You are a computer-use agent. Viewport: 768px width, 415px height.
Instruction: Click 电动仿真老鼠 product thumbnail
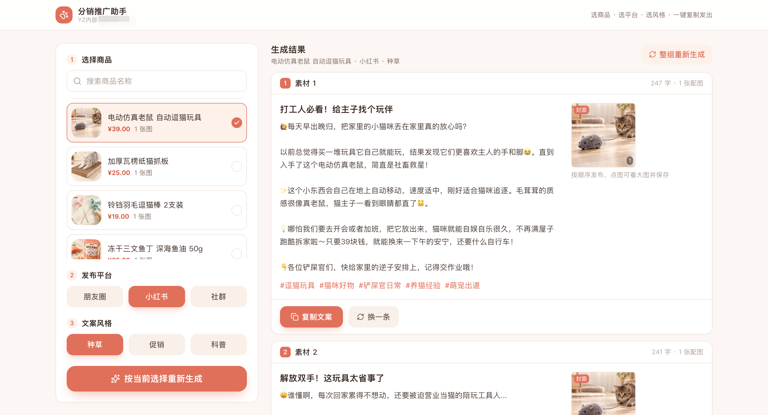[x=86, y=122]
